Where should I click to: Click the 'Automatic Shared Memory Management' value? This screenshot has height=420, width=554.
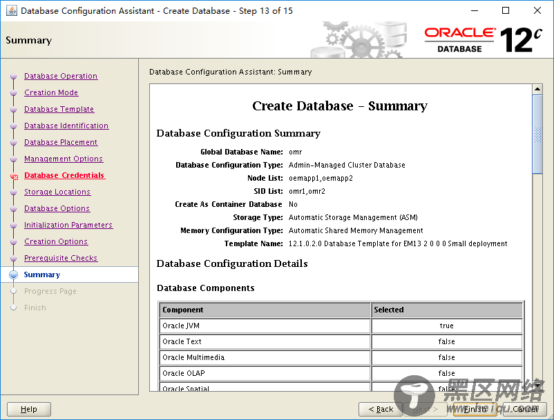click(356, 230)
